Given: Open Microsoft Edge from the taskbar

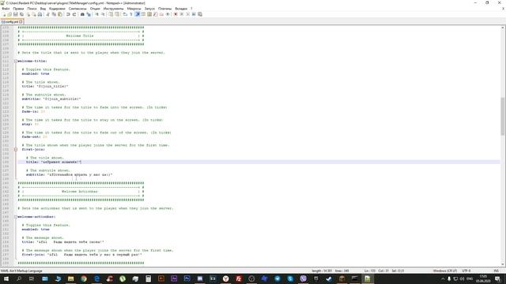Looking at the screenshot, I should click(x=96, y=278).
